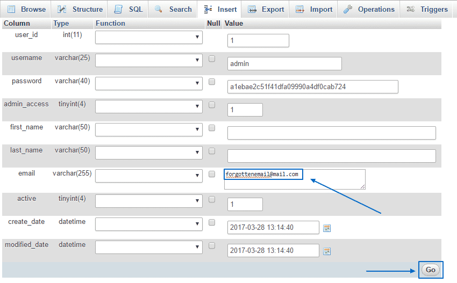Click the Function header label
Viewport: 457px width, 283px height.
(x=110, y=23)
